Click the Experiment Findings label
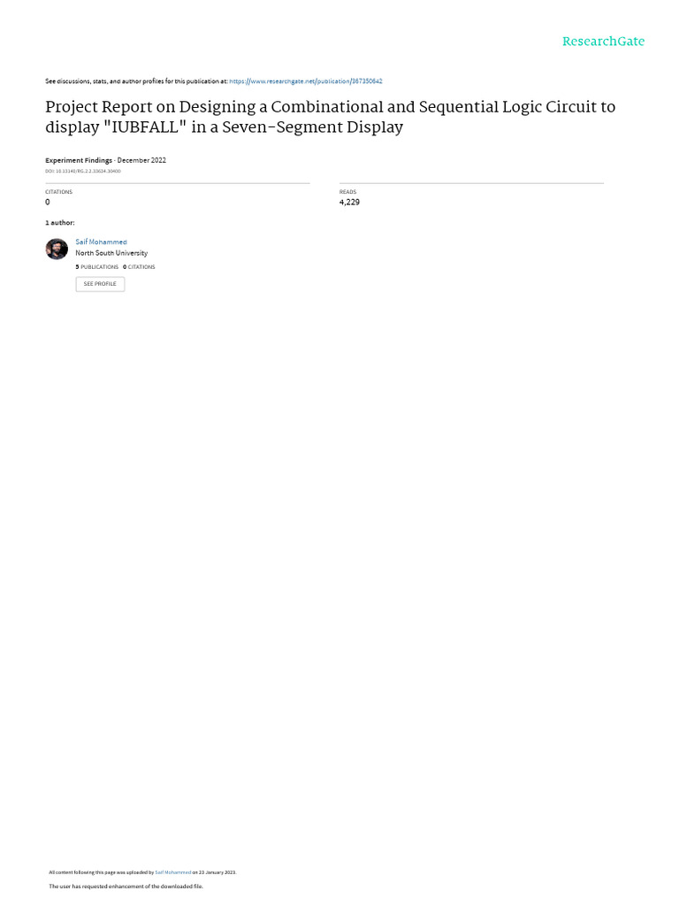 pos(79,160)
